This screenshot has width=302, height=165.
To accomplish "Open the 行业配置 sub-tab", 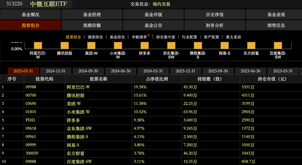I will point(189,37).
